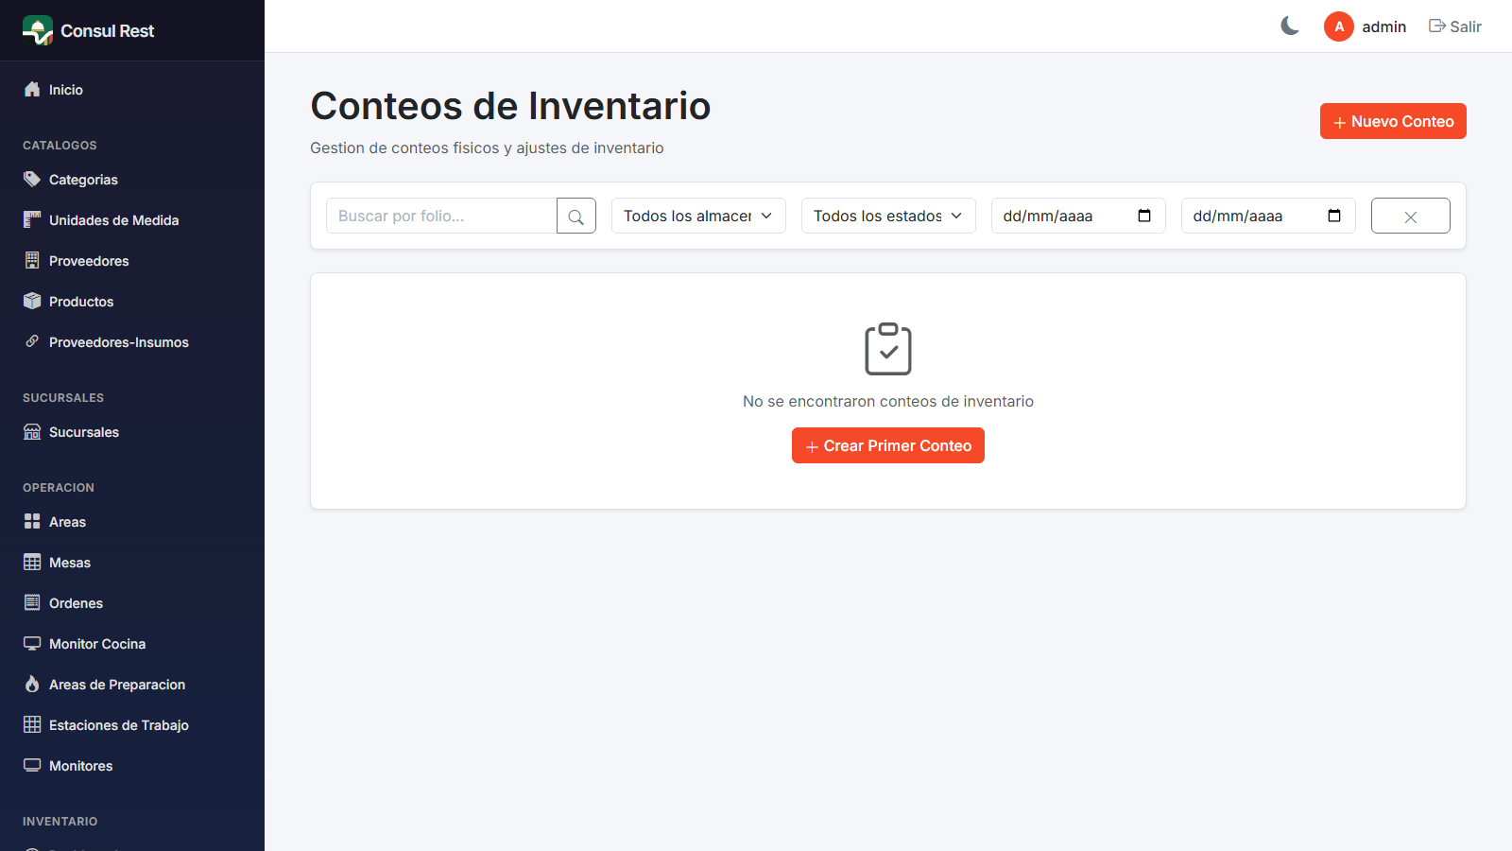Click the 'No se encontraron conteos de inventario' message
The width and height of the screenshot is (1512, 851).
888,401
